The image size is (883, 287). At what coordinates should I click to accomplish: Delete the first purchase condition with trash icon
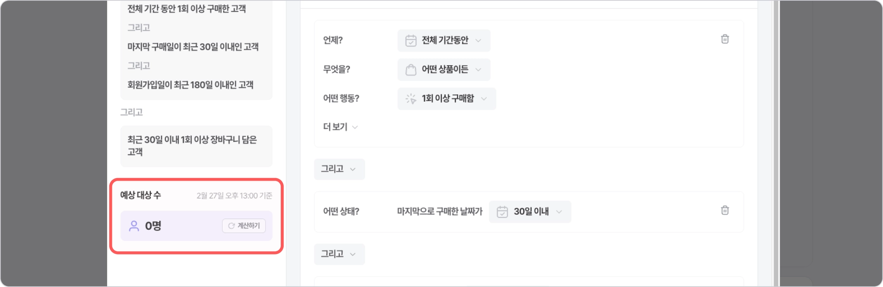pyautogui.click(x=725, y=39)
